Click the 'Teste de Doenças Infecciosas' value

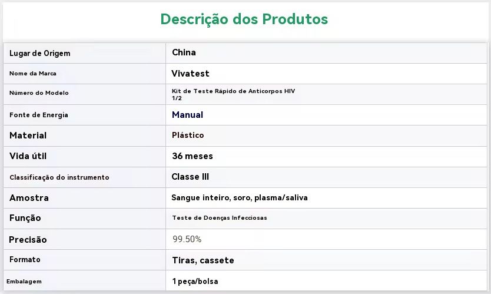coord(220,218)
